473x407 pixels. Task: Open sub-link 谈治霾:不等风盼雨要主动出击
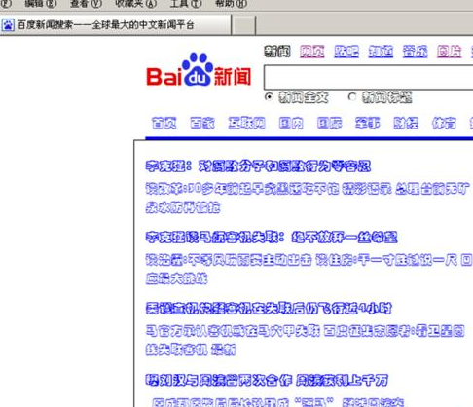pyautogui.click(x=229, y=260)
